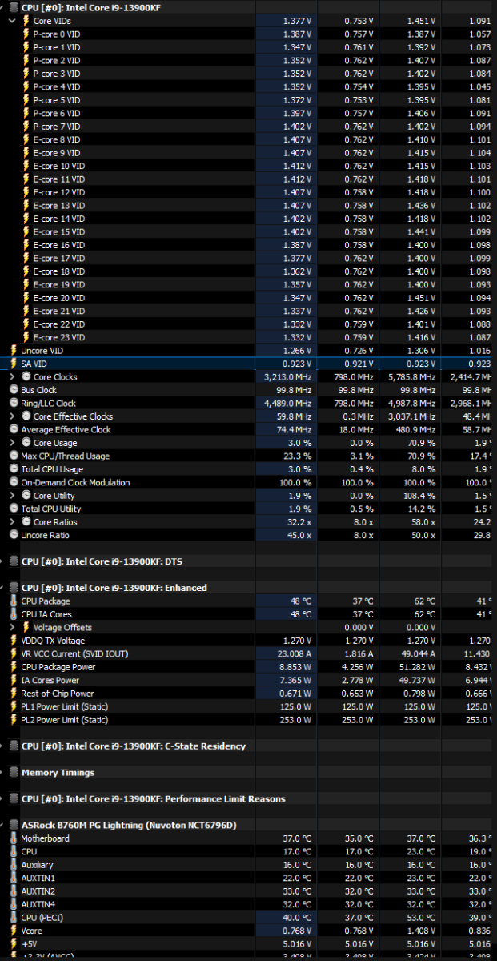
Task: Click the Total CPU Utility icon
Action: point(14,509)
